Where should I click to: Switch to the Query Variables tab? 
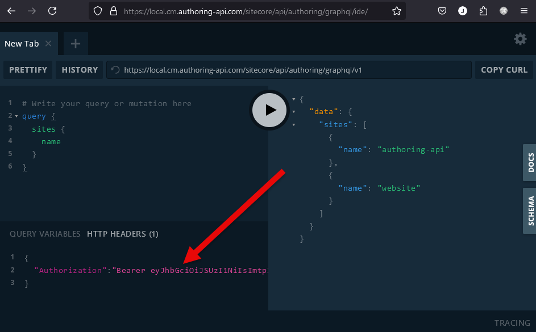(x=45, y=234)
